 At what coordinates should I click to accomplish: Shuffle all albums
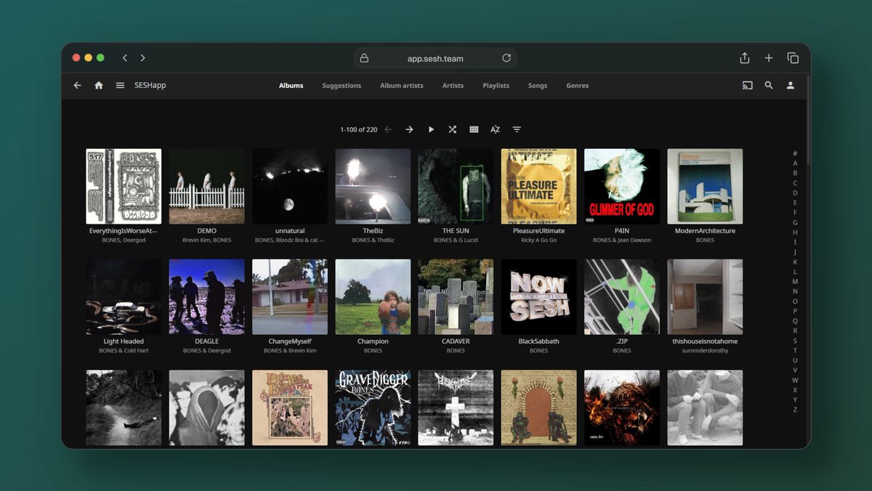[x=452, y=129]
